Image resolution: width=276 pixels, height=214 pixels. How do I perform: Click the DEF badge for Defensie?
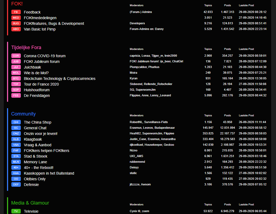coord(16,185)
